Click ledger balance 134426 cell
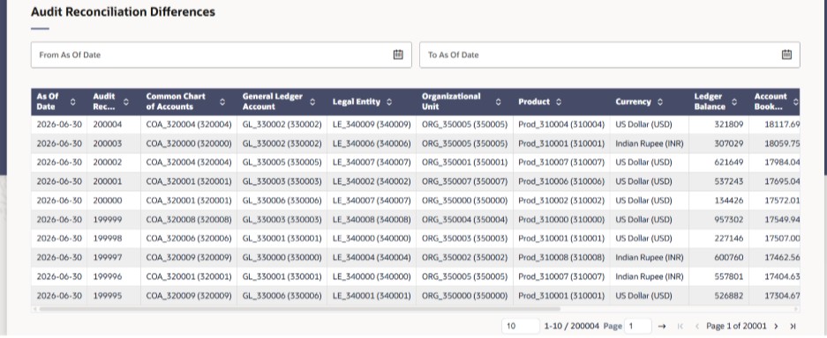Image resolution: width=827 pixels, height=338 pixels. (718, 201)
